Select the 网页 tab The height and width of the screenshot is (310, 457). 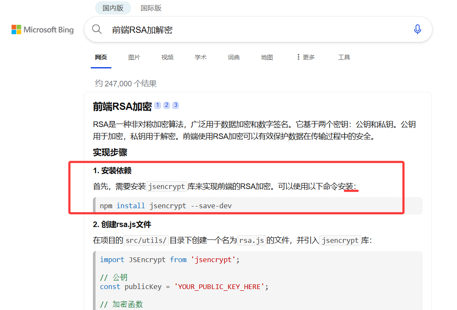101,57
